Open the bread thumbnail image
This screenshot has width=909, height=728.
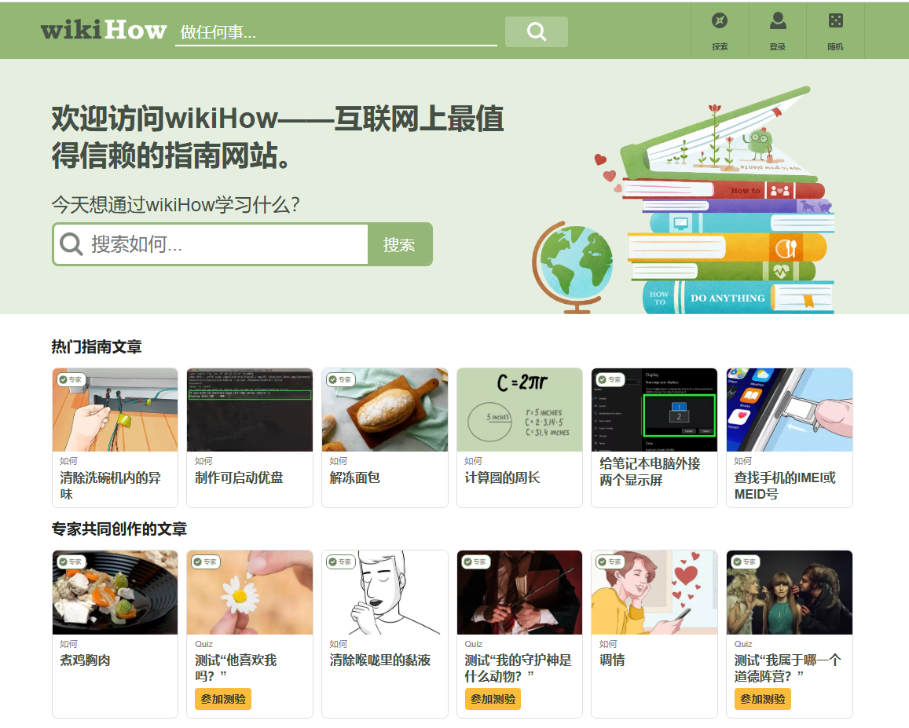click(x=385, y=410)
